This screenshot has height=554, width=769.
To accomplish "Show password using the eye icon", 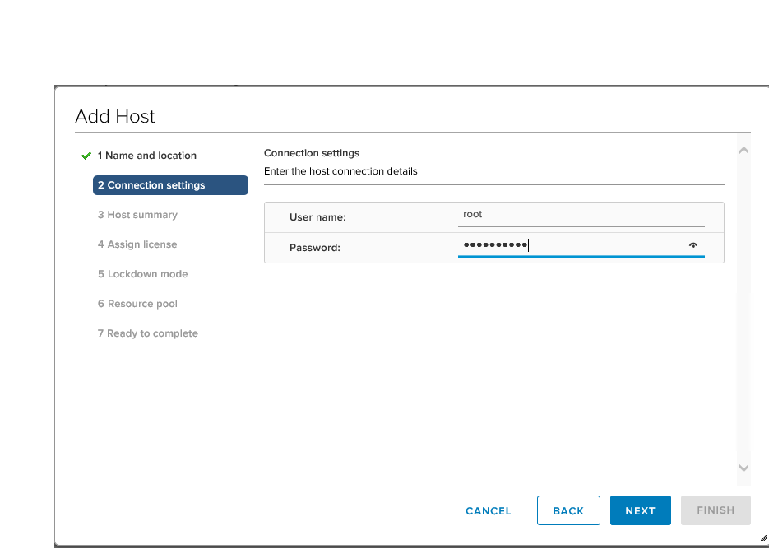I will [x=693, y=245].
